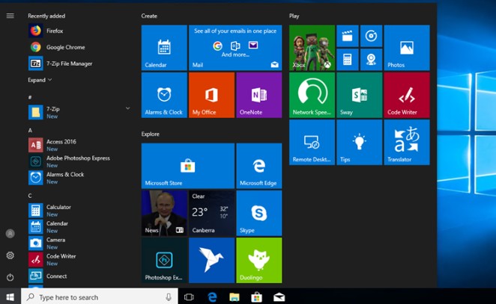The width and height of the screenshot is (496, 304).
Task: Click the # letter header in app list
Action: click(30, 97)
